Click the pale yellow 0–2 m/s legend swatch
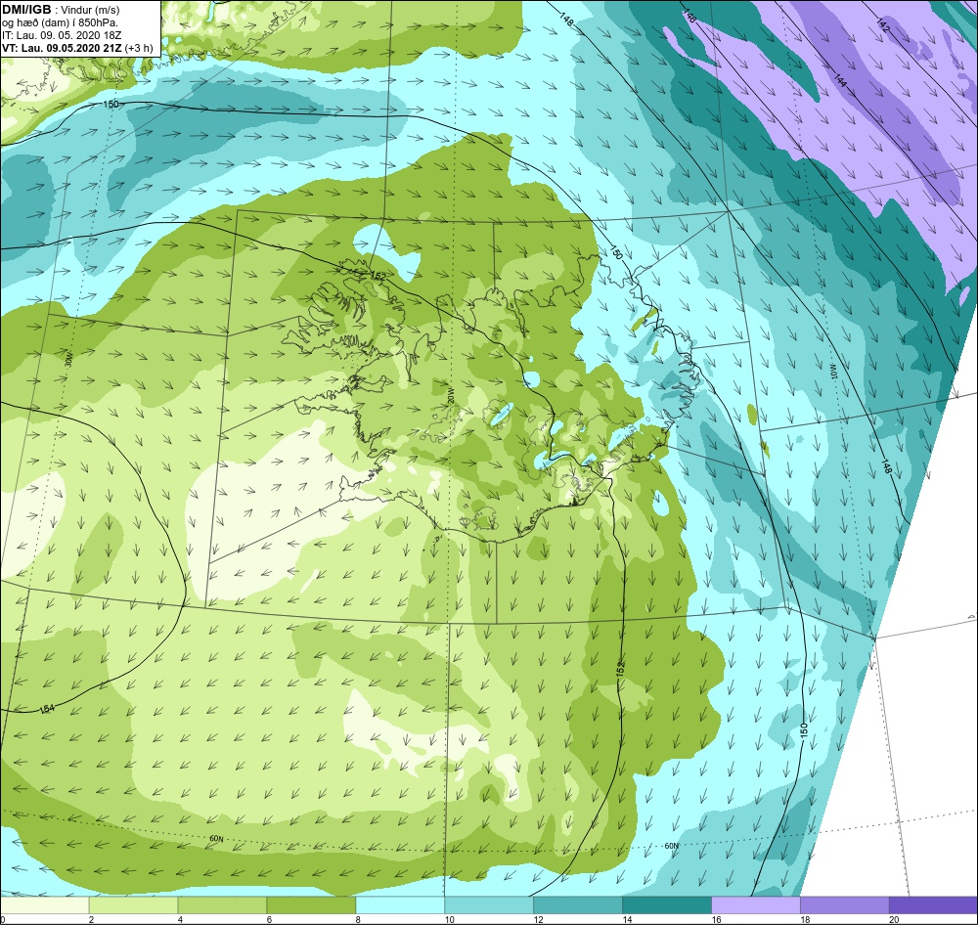 45,904
